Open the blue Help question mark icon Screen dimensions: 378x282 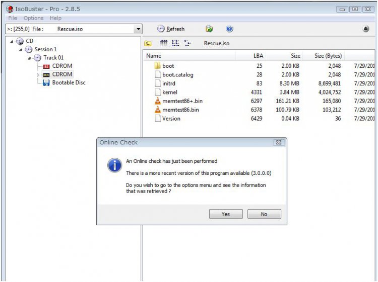229,29
